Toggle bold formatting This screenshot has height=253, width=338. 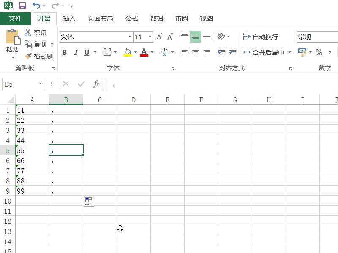[x=64, y=52]
